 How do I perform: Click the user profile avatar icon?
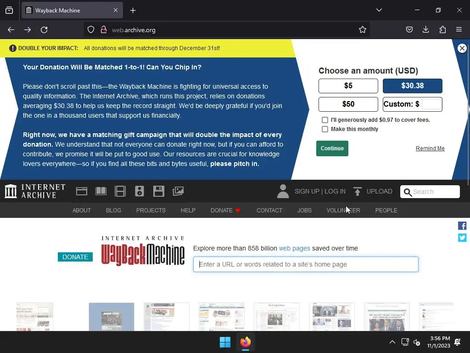coord(283,191)
